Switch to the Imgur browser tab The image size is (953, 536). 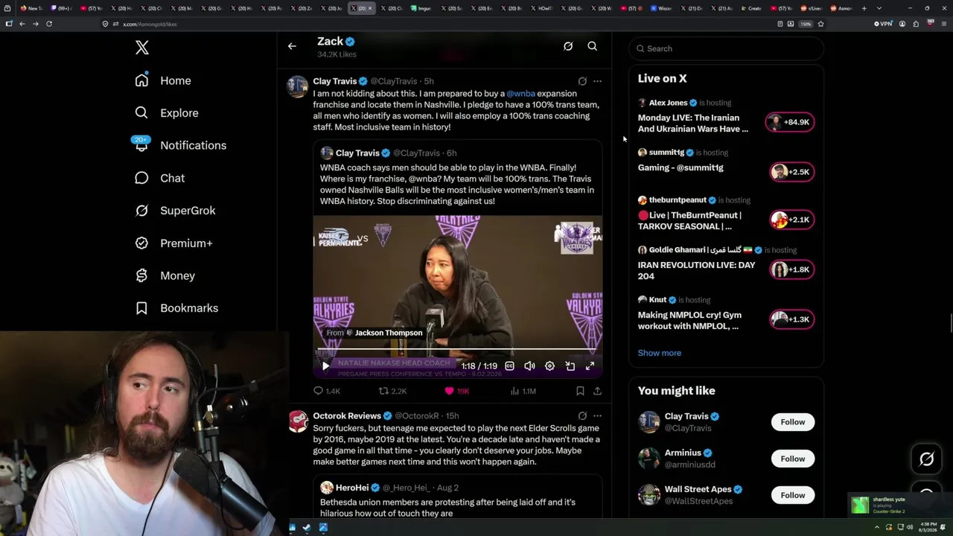423,8
